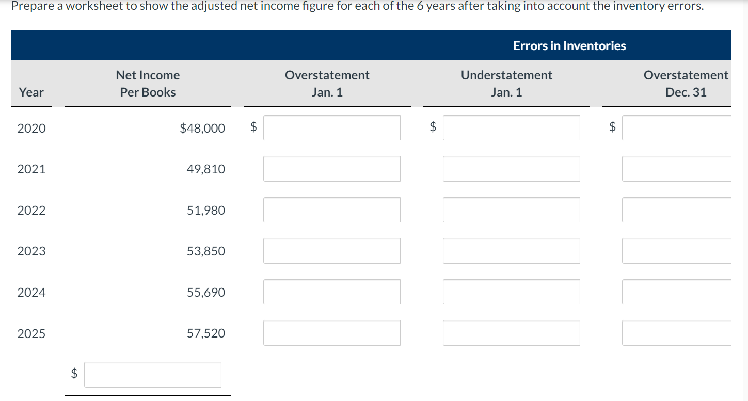Click the 2024 Overstatement Jan. 1 input field
748x401 pixels.
tap(332, 292)
